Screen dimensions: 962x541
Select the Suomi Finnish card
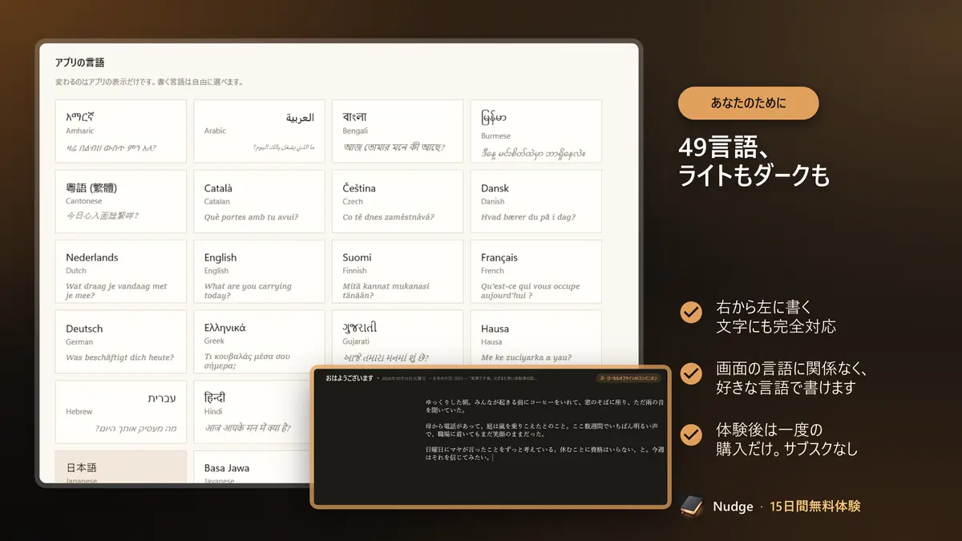click(398, 272)
